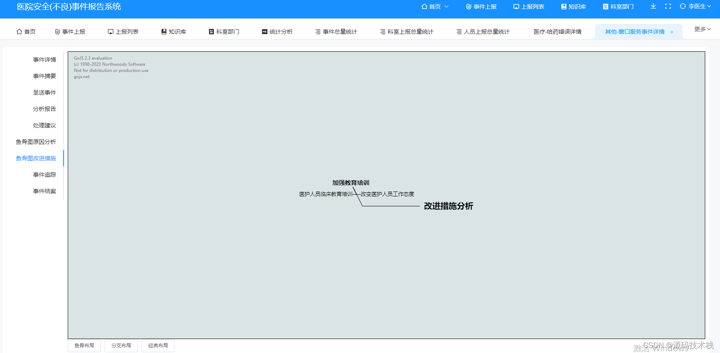720x353 pixels.
Task: Open 事件追踪 in the side menu
Action: pos(44,175)
